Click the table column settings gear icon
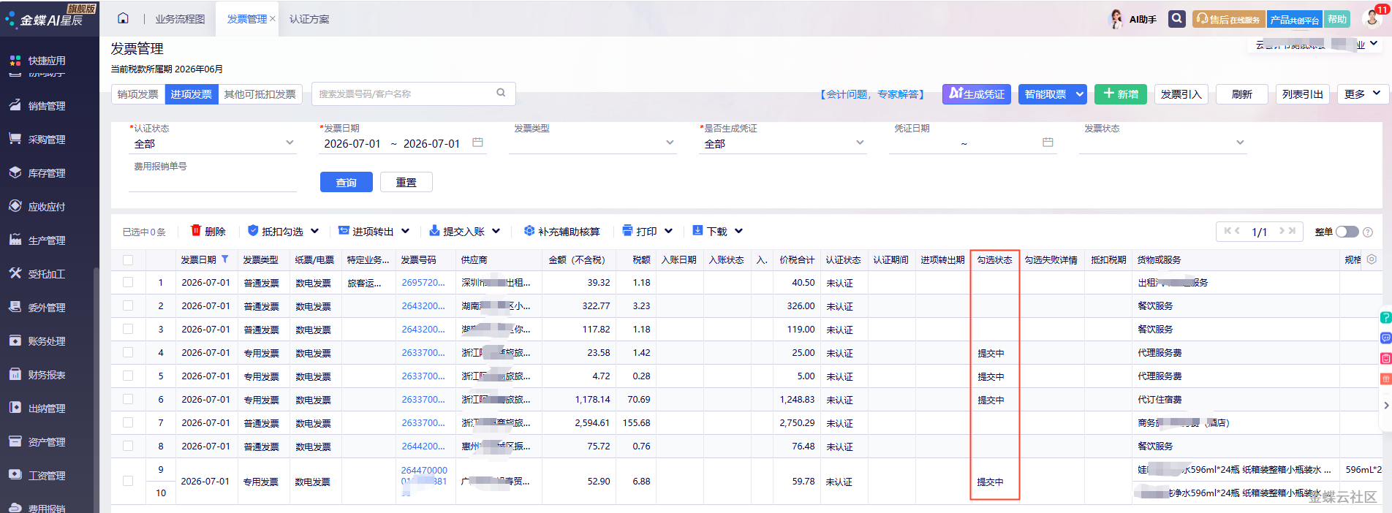 1372,259
